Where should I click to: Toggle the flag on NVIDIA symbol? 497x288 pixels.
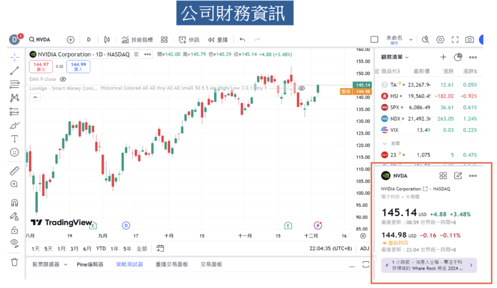pos(136,54)
